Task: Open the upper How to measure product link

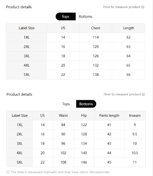Action: (x=122, y=7)
